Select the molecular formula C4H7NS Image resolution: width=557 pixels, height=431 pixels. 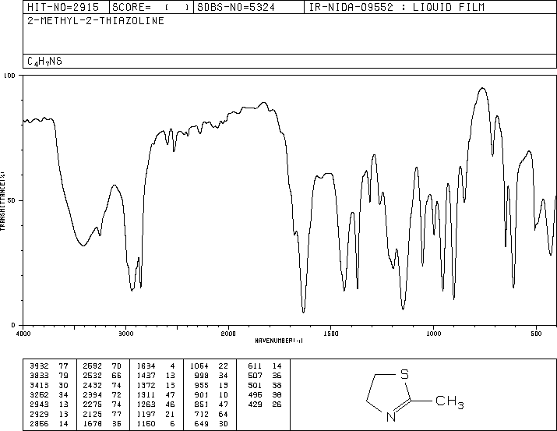click(x=44, y=61)
